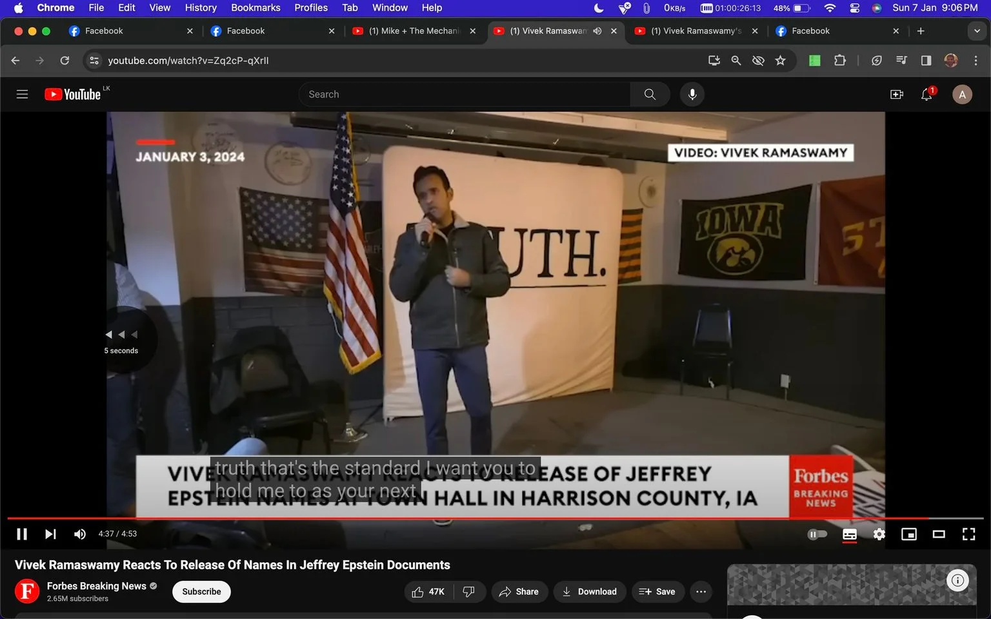Subscribe to Forbes Breaking News
This screenshot has height=619, width=991.
(201, 591)
